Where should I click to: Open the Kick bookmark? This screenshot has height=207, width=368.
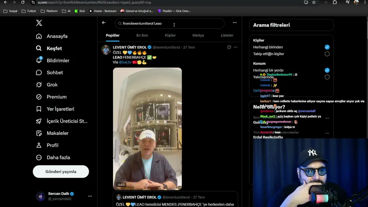80,11
